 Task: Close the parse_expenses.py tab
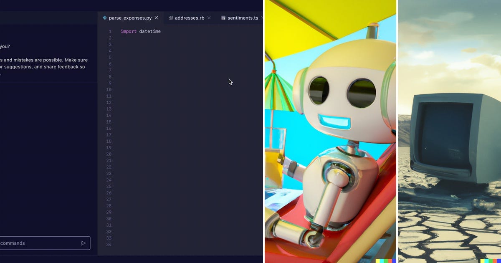[156, 18]
